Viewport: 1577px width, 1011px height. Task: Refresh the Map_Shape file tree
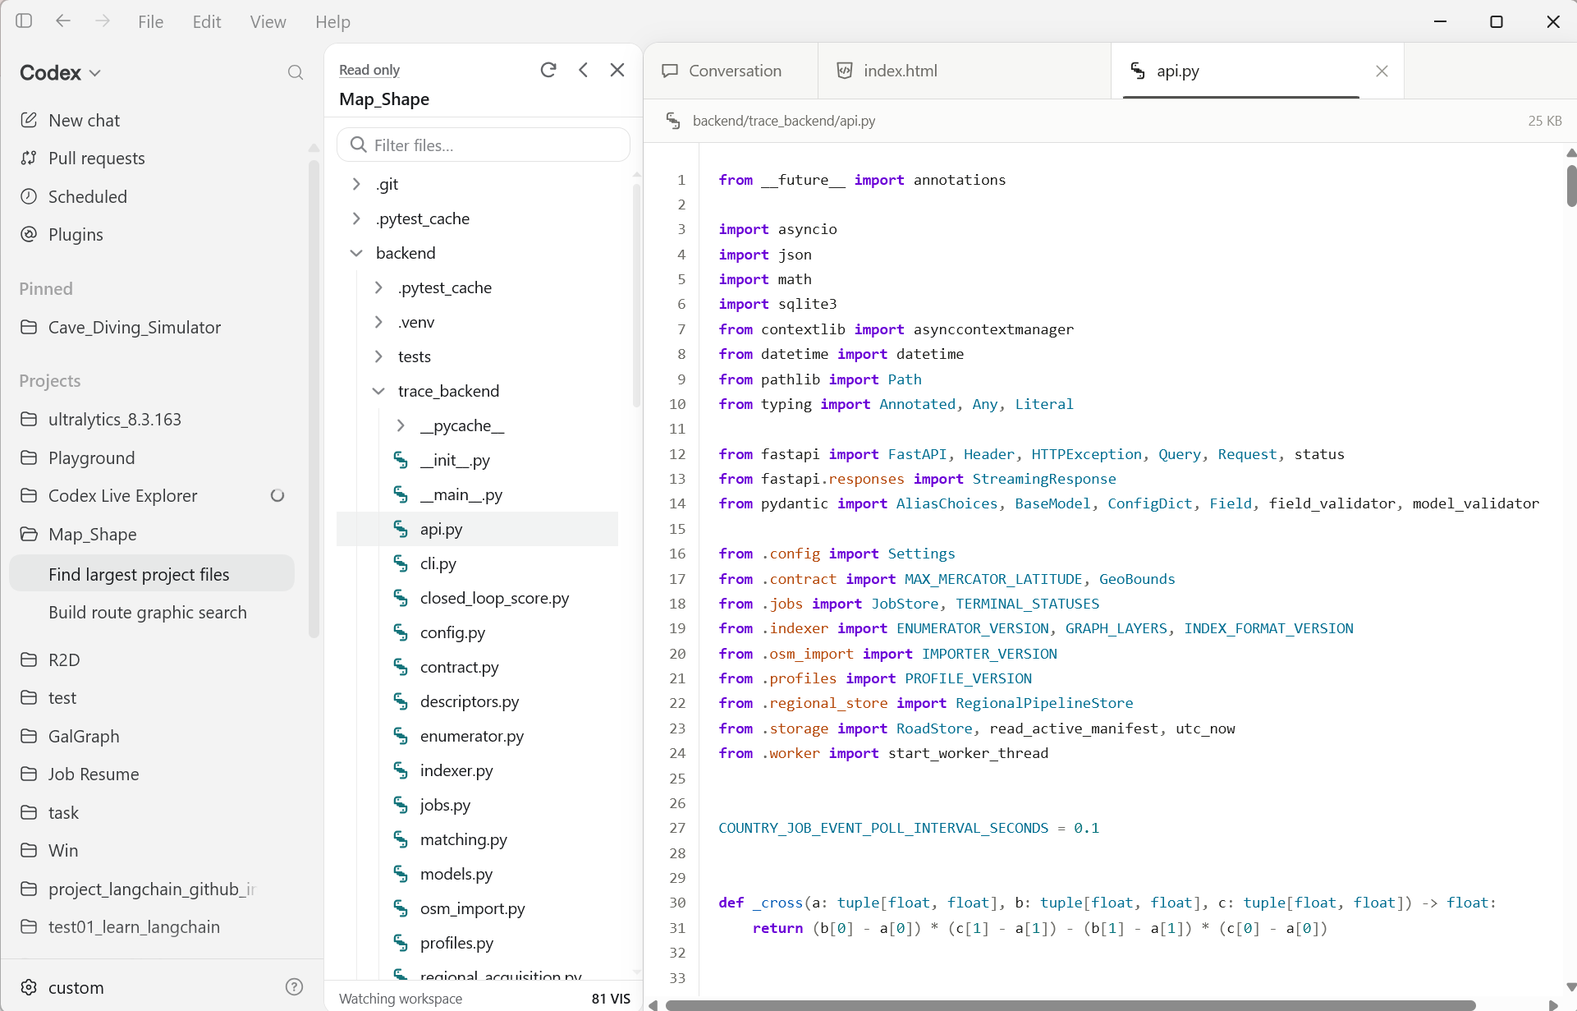548,70
